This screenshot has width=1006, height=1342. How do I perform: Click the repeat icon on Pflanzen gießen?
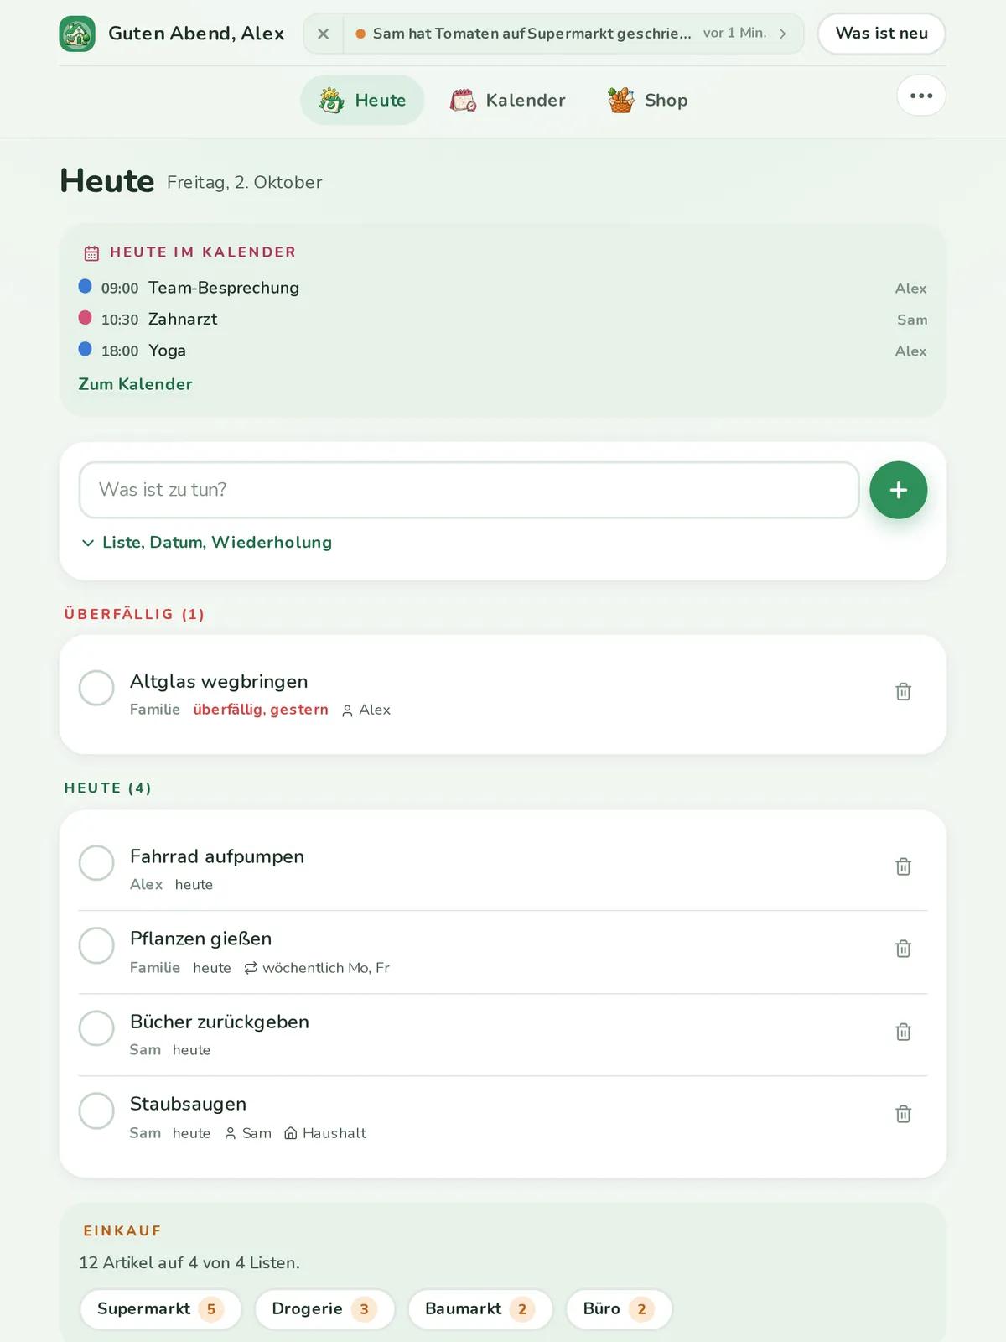251,968
